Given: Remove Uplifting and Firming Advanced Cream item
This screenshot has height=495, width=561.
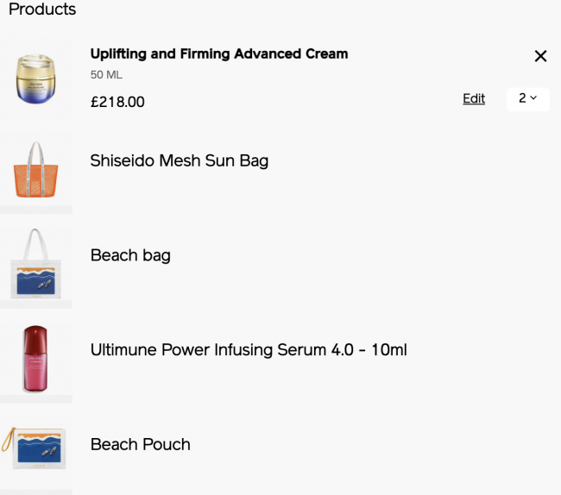Looking at the screenshot, I should [x=540, y=56].
